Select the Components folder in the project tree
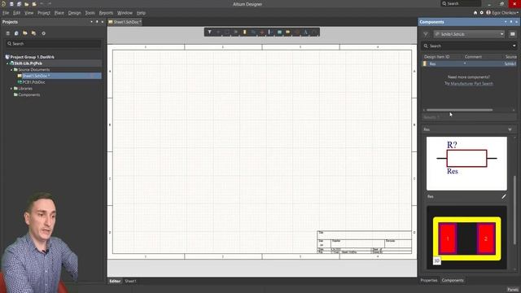This screenshot has width=521, height=293. [29, 95]
